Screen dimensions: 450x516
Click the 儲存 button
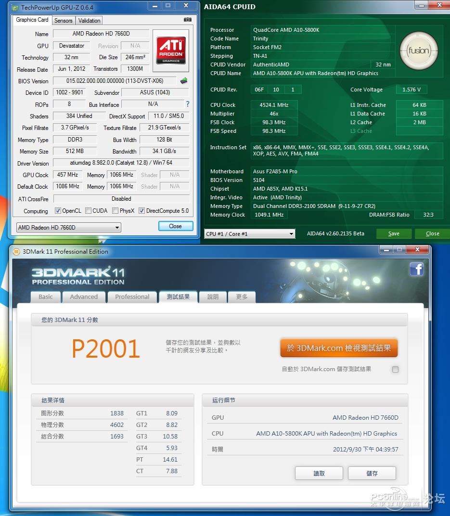pos(372,473)
